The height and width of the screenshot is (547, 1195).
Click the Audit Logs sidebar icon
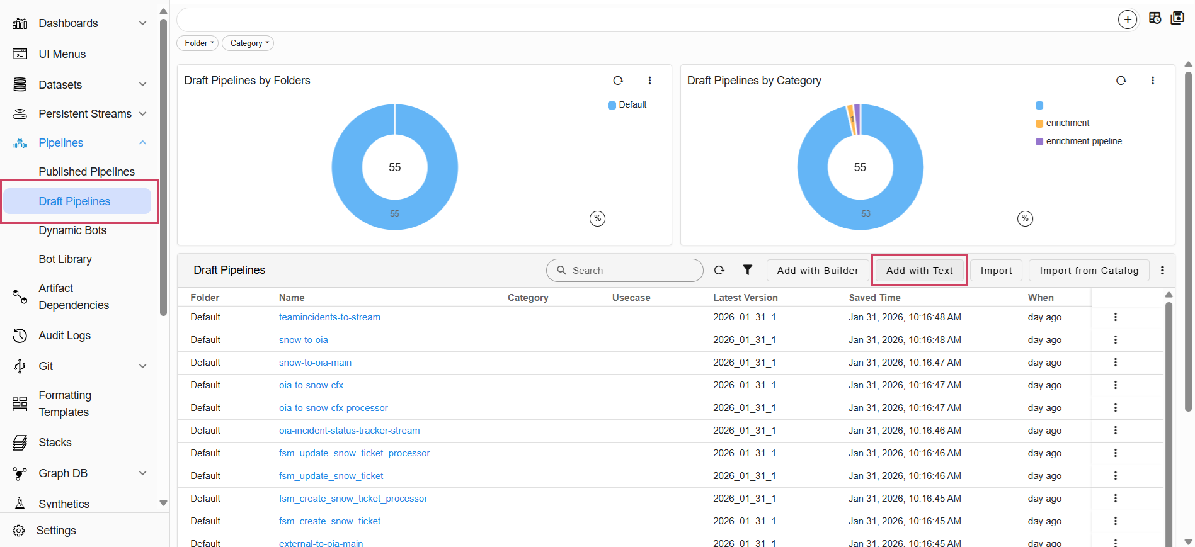tap(20, 336)
